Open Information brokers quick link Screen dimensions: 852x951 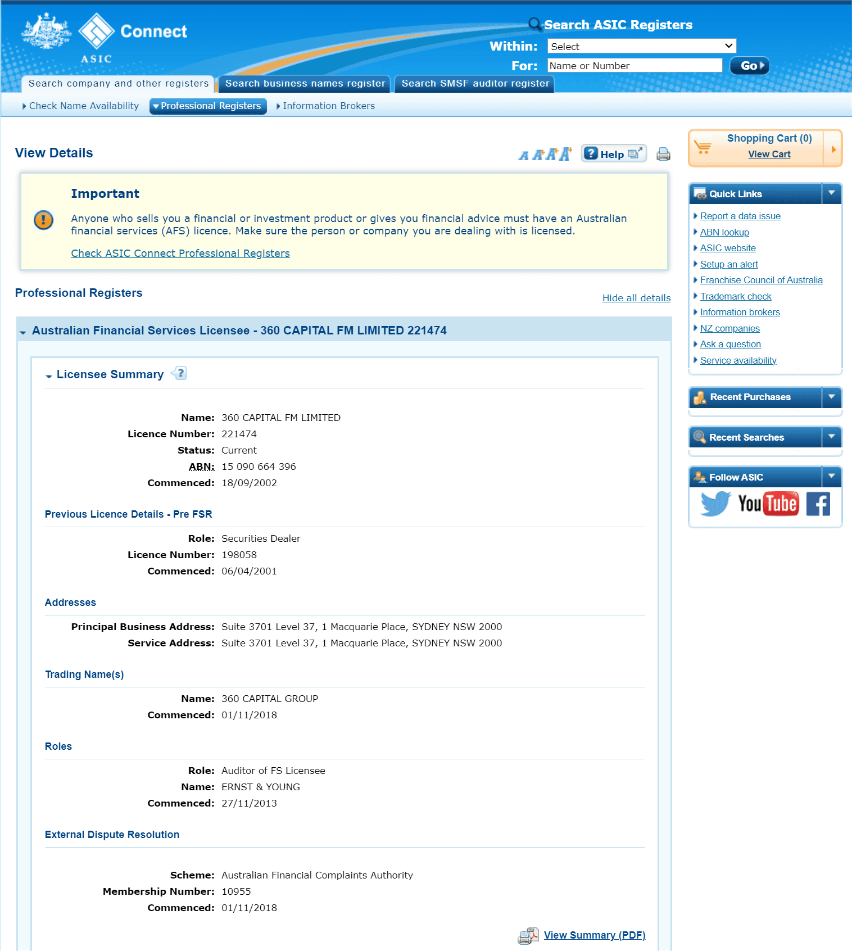coord(740,312)
